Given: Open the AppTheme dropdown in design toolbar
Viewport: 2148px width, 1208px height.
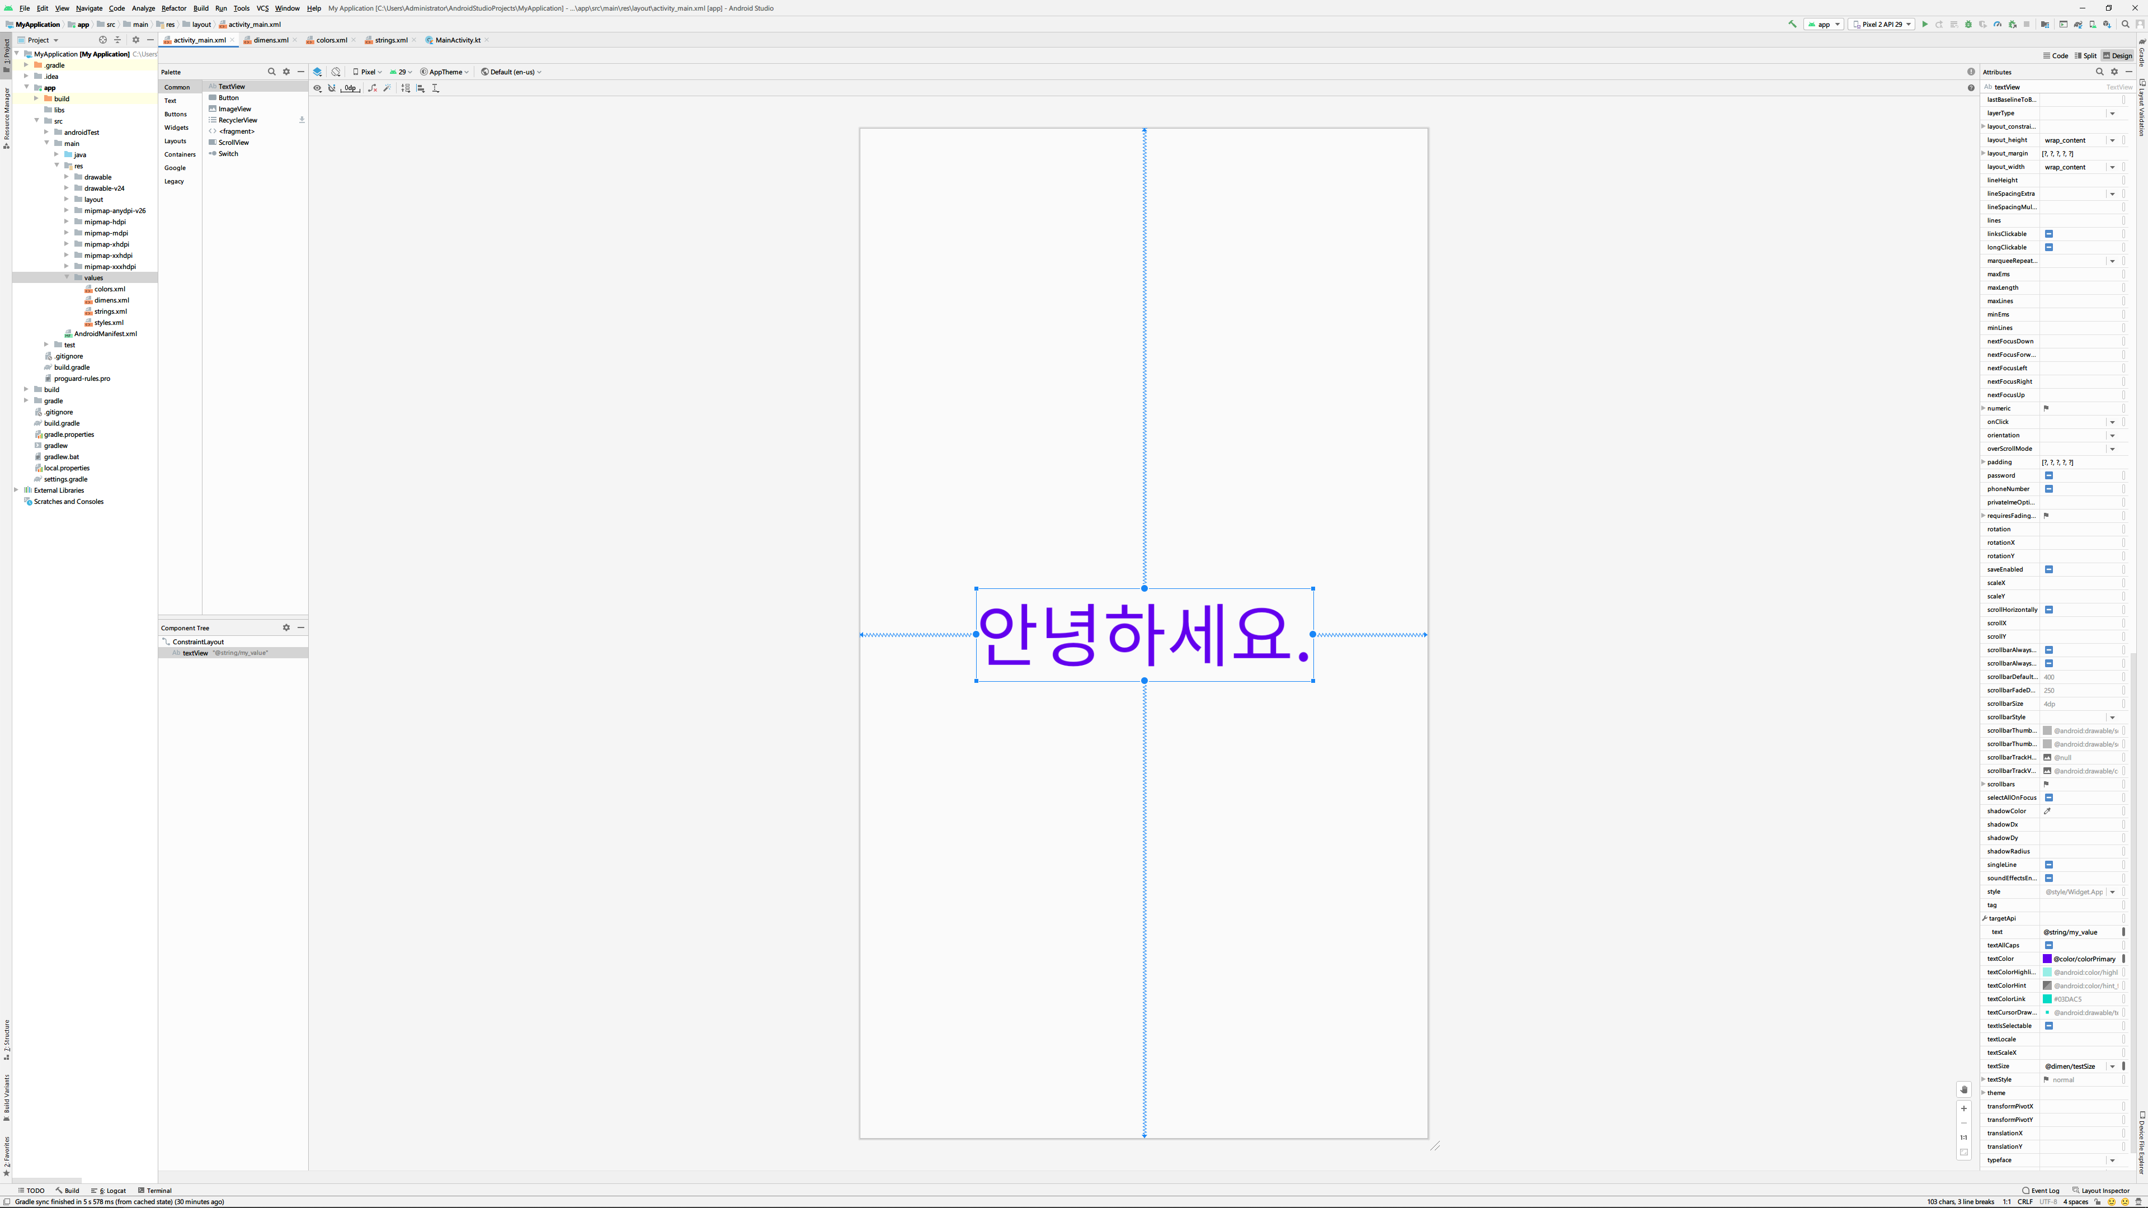Looking at the screenshot, I should 445,72.
